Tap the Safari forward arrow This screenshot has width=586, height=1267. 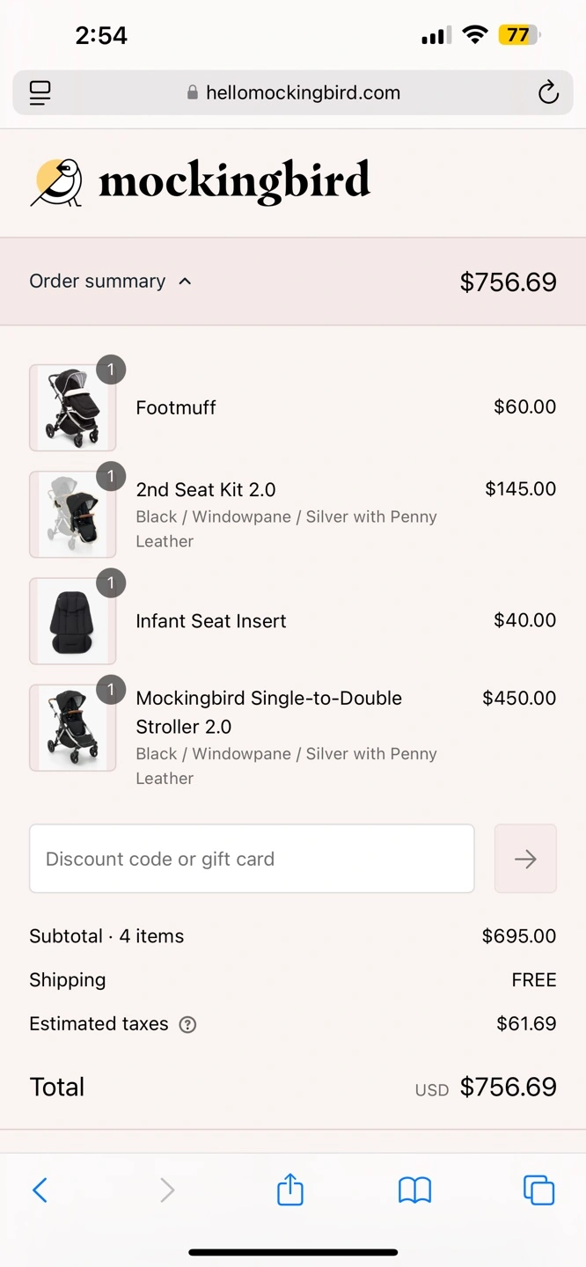point(166,1190)
